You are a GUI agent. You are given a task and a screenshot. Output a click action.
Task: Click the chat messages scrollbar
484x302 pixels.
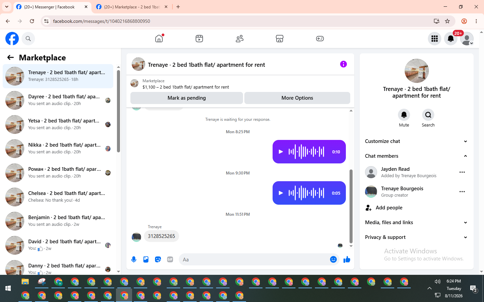click(x=351, y=206)
